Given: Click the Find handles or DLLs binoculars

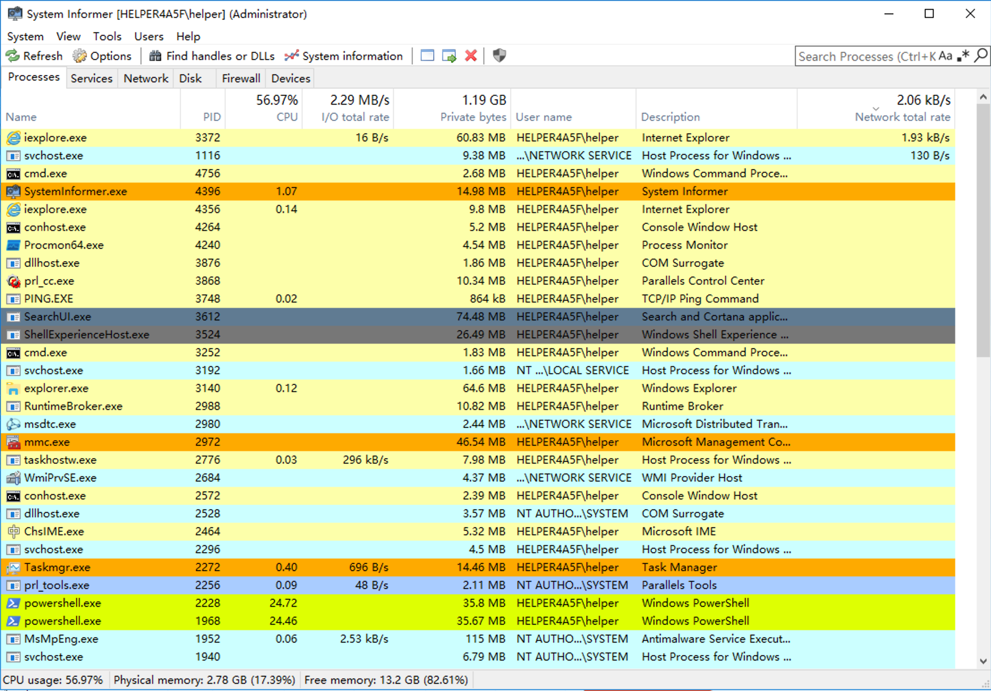Looking at the screenshot, I should (x=155, y=56).
